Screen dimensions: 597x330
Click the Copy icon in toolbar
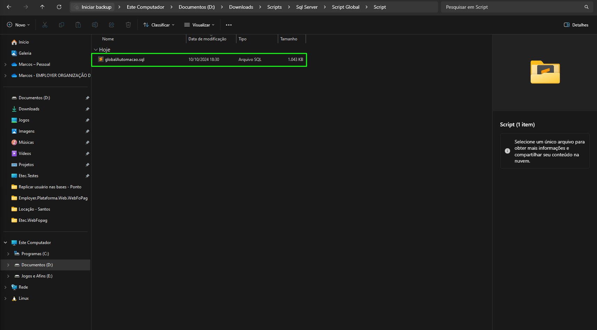coord(62,25)
